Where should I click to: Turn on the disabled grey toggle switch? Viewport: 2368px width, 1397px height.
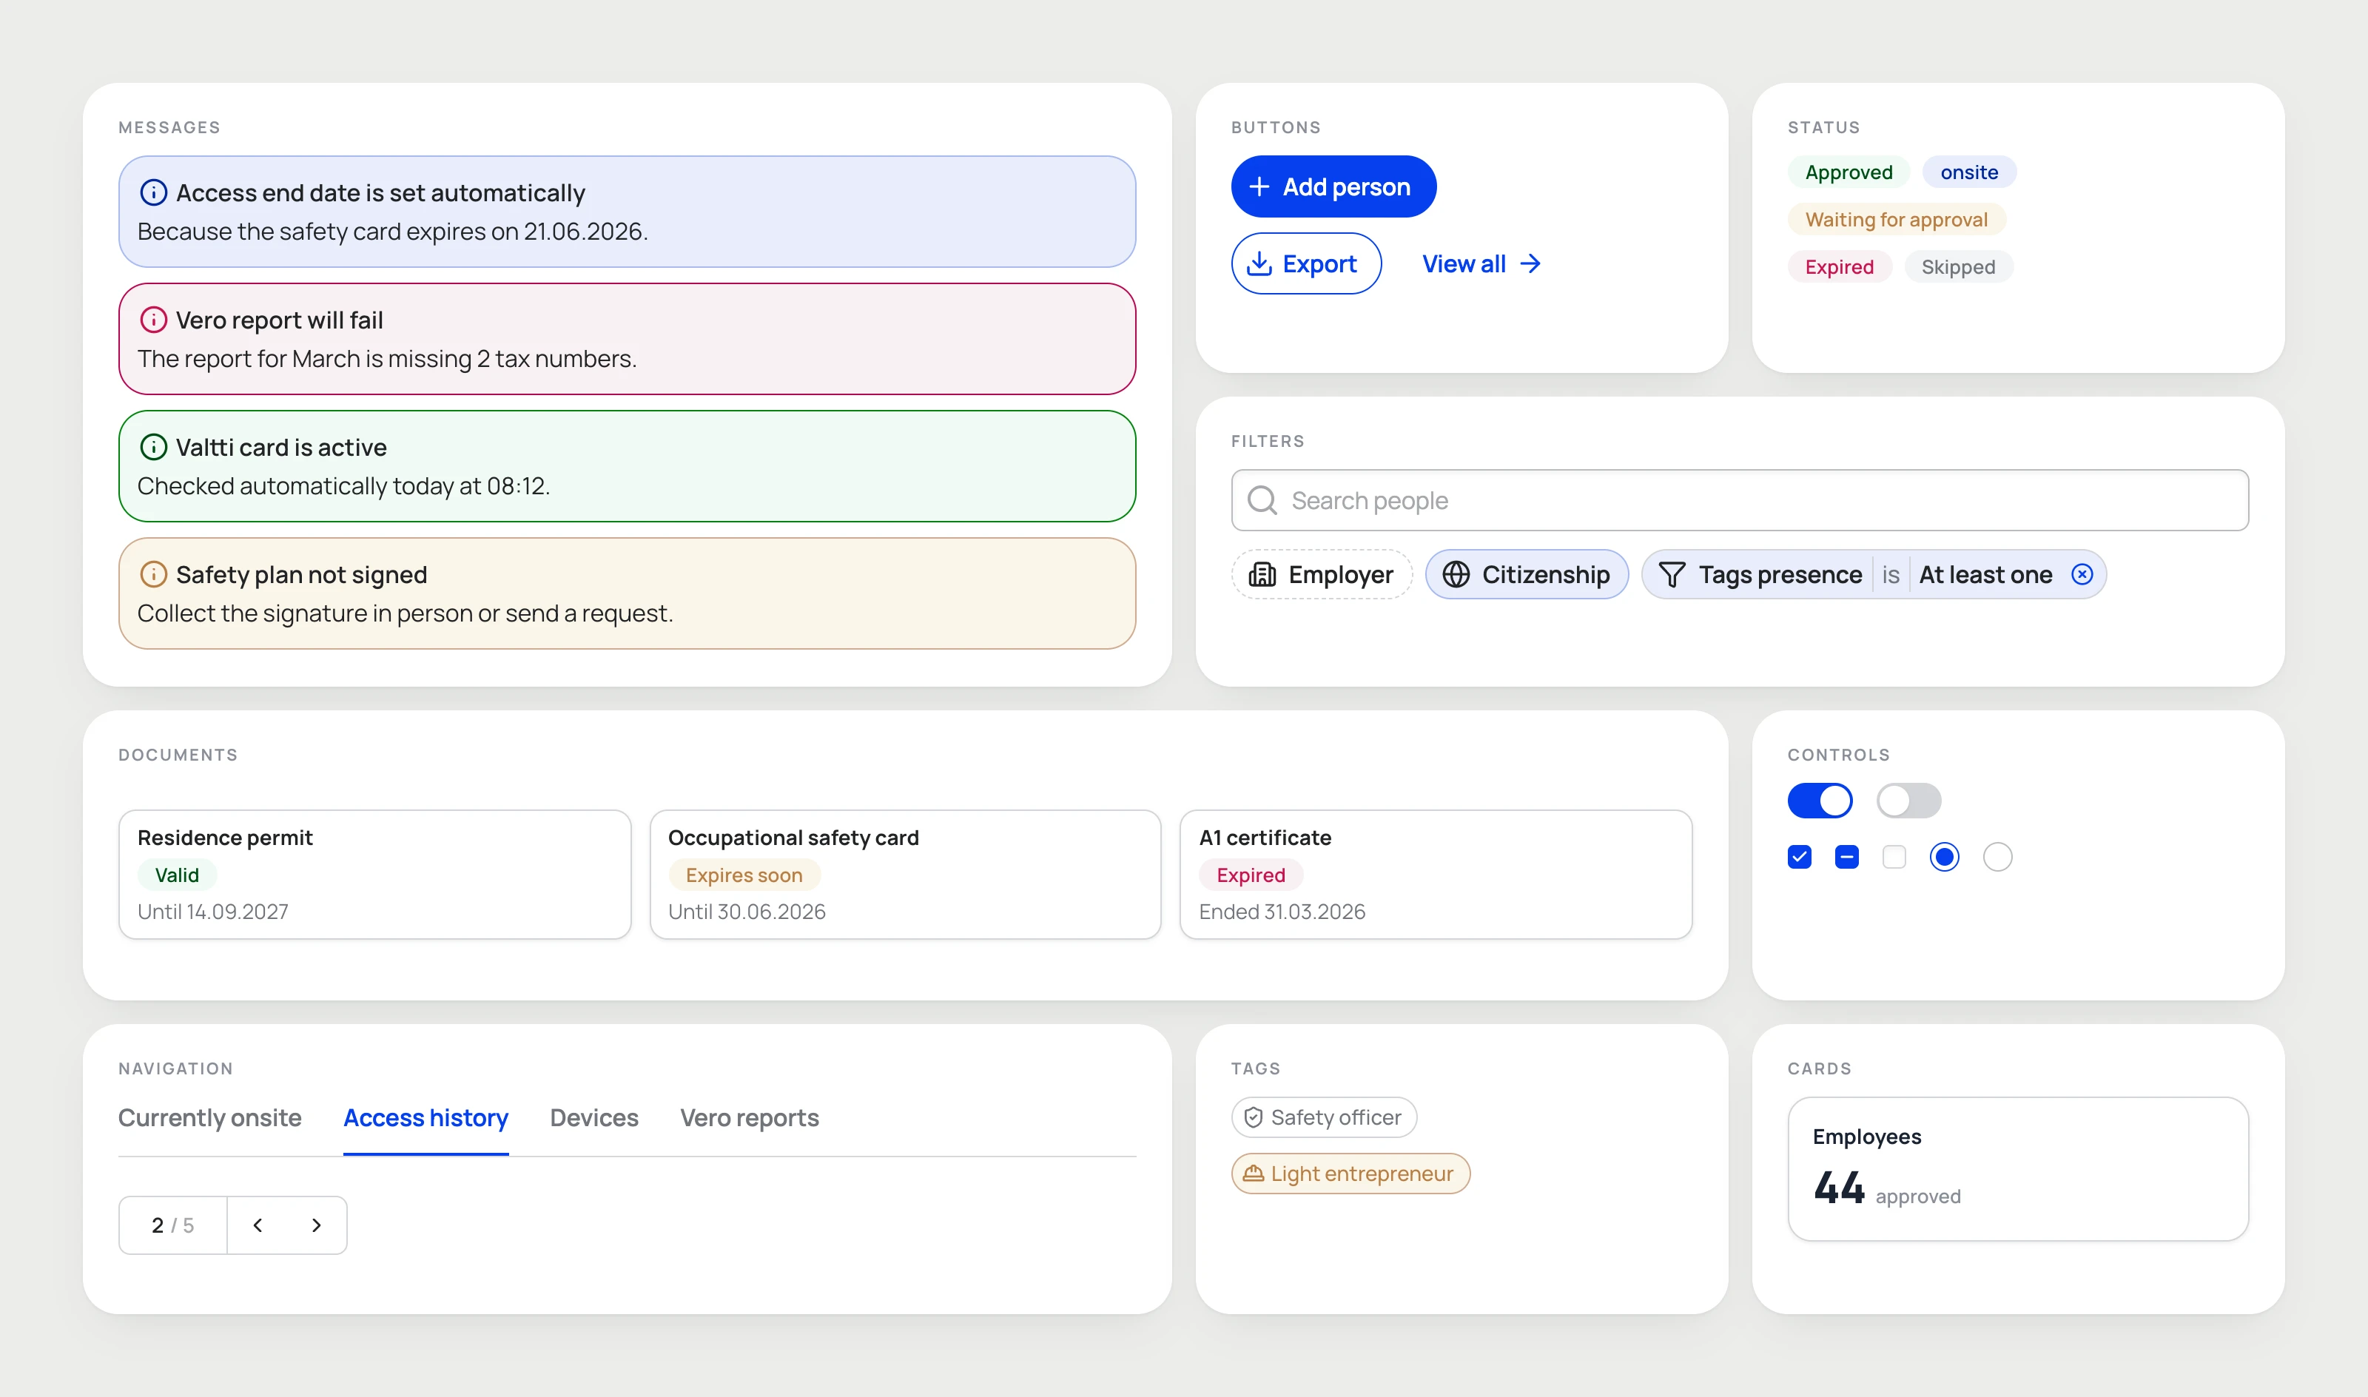click(x=1908, y=801)
